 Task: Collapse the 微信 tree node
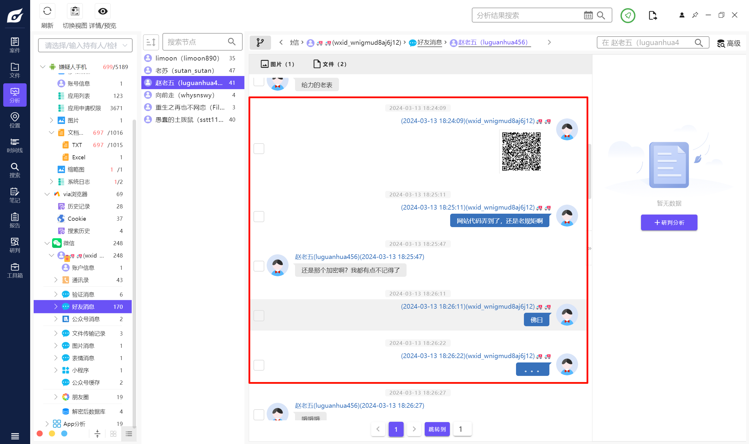click(47, 243)
